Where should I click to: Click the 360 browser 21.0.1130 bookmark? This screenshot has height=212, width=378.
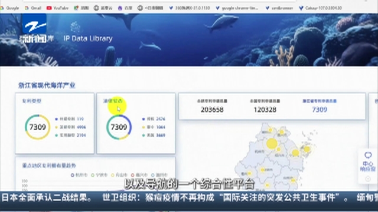pos(190,8)
